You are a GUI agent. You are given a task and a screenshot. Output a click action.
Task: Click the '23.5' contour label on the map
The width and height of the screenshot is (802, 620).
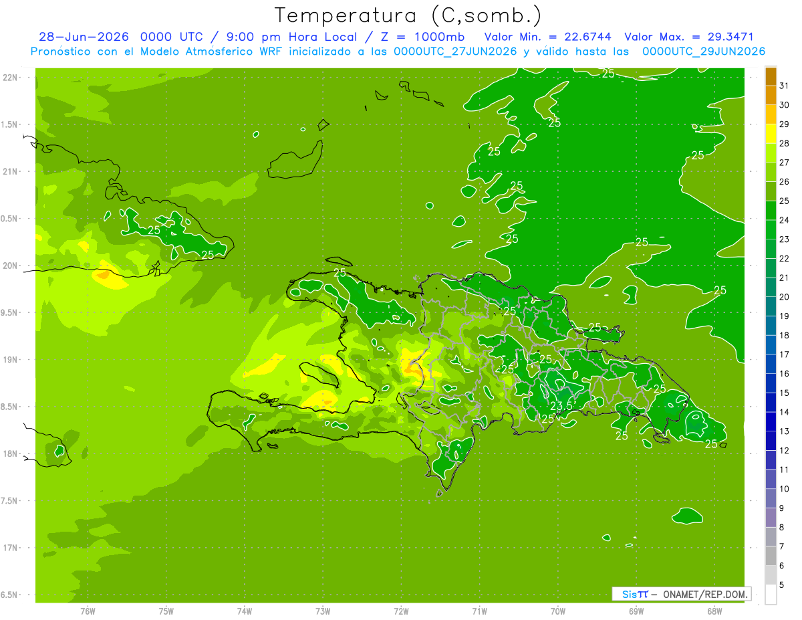(561, 406)
